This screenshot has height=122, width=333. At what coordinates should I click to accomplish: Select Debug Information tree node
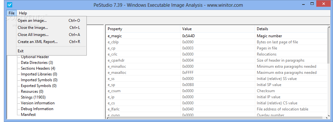click(37, 109)
